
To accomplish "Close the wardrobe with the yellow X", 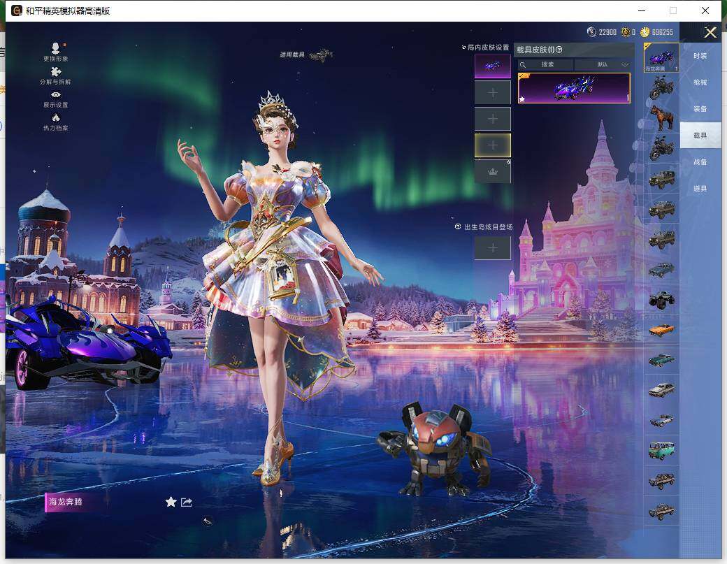I will tap(710, 32).
